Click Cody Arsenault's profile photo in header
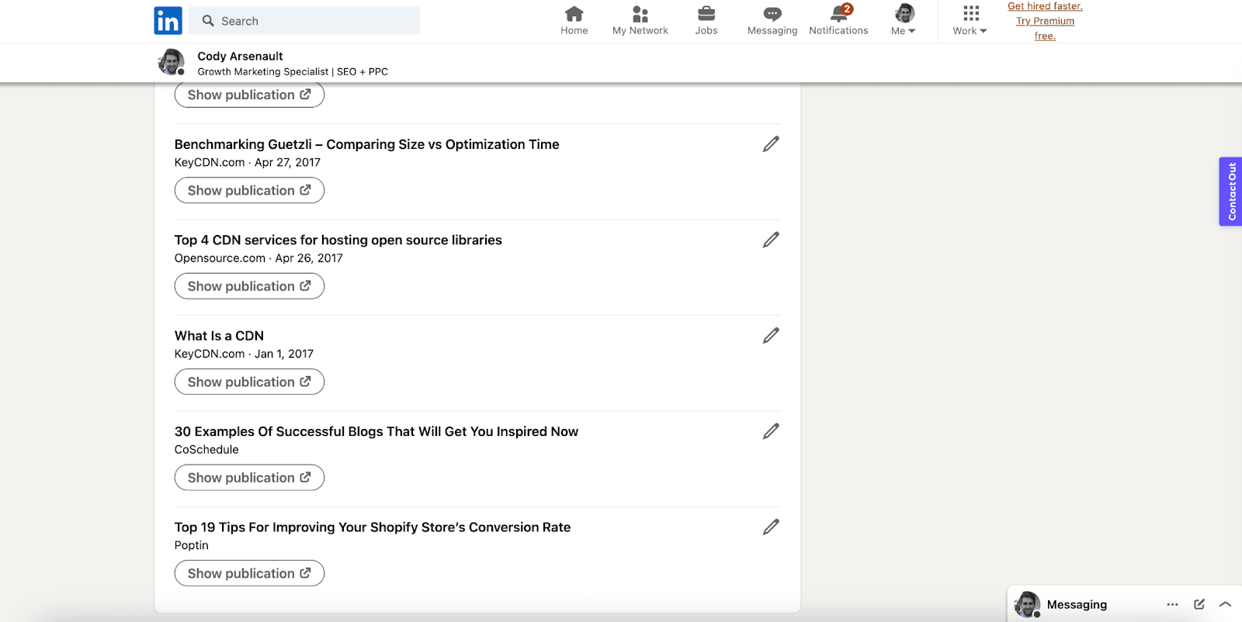 point(171,62)
